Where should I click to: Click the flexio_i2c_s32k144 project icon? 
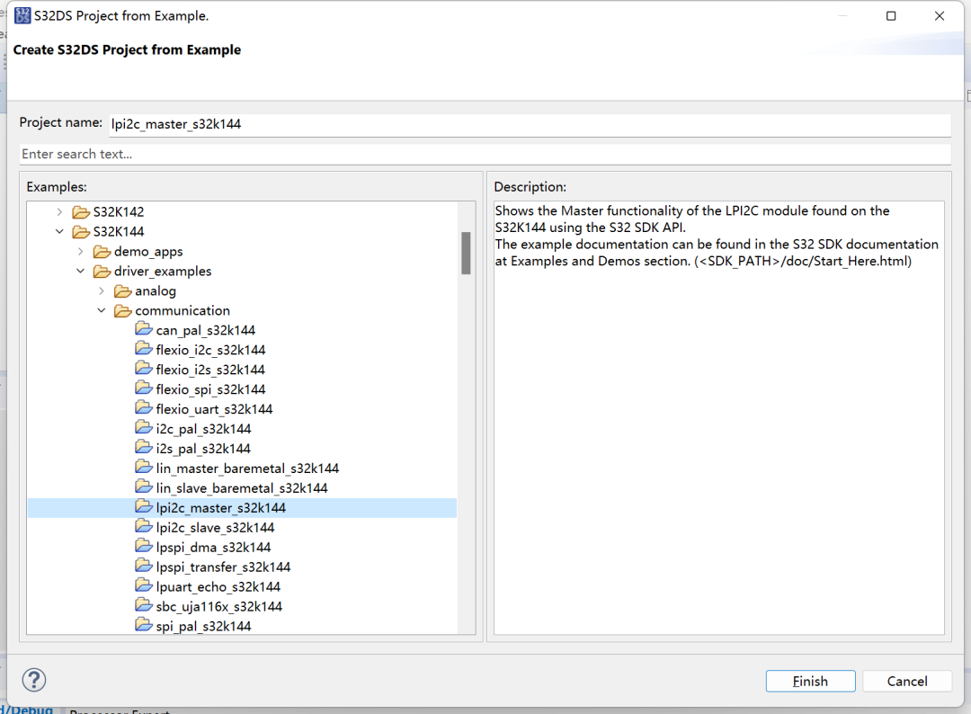click(144, 350)
